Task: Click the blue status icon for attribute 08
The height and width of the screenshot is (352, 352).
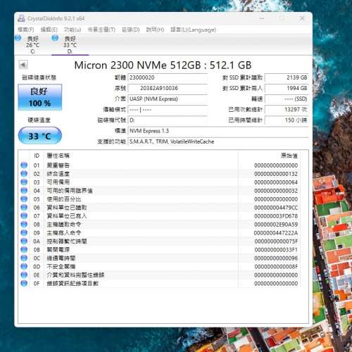Action: point(24,225)
